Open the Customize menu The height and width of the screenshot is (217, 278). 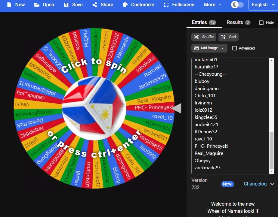click(138, 5)
